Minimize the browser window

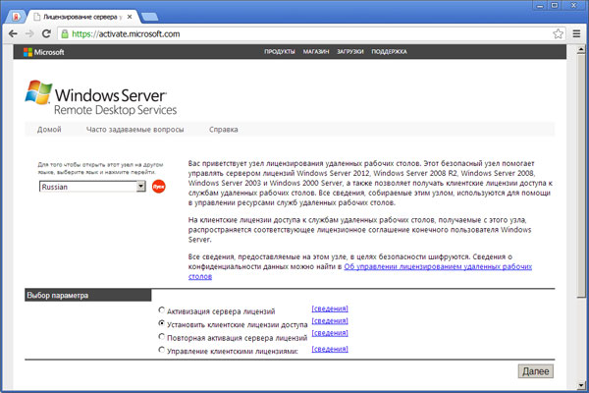click(540, 6)
